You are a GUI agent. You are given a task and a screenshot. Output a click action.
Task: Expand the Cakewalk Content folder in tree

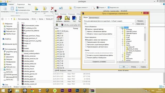[122, 32]
